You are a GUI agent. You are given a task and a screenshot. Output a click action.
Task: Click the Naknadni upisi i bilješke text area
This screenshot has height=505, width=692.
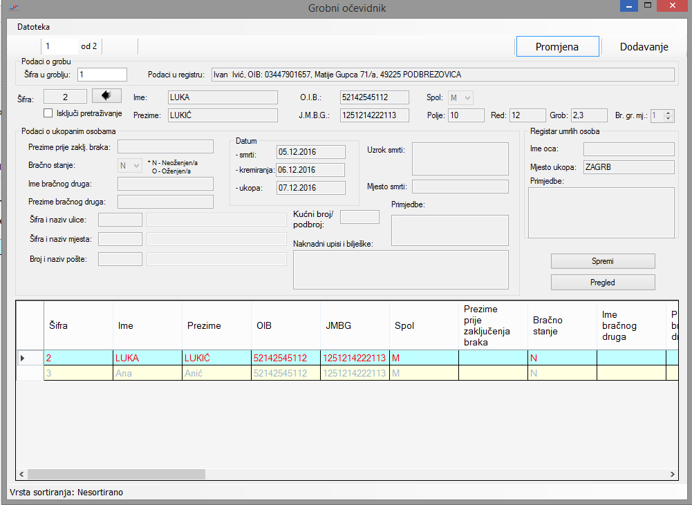[x=400, y=269]
